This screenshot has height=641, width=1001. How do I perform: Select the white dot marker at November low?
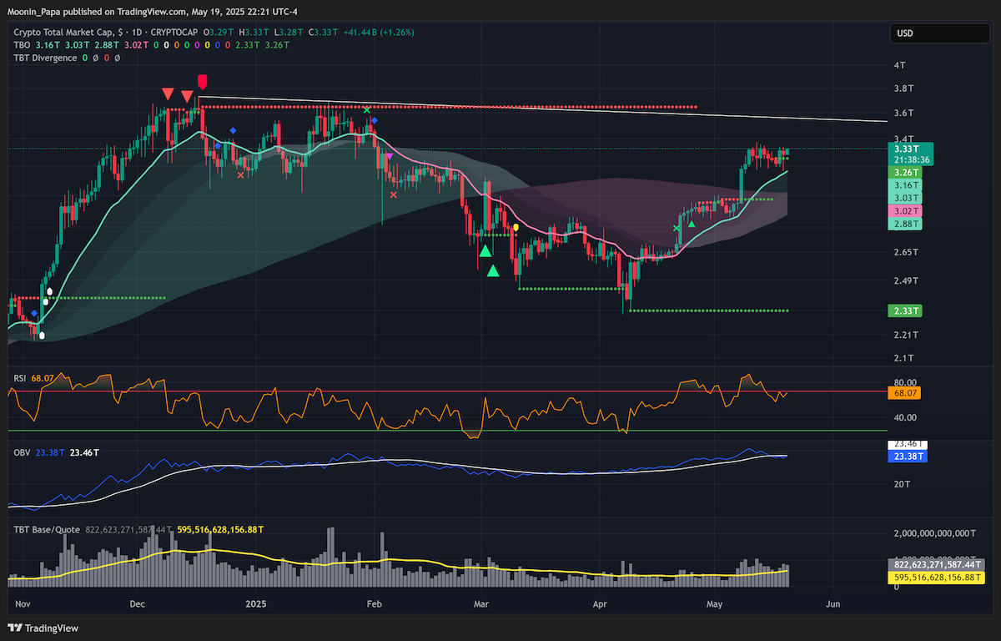coord(42,336)
